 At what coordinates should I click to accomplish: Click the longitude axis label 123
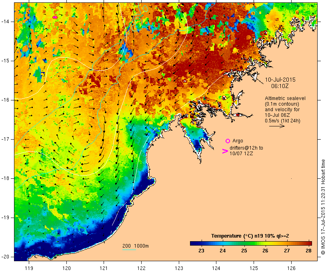point(179,268)
